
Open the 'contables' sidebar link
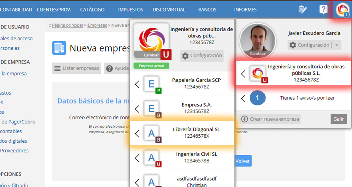[x=11, y=131]
